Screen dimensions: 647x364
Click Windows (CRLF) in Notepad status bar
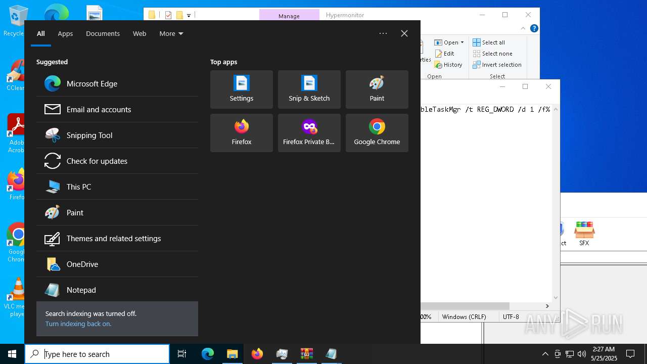tap(464, 316)
